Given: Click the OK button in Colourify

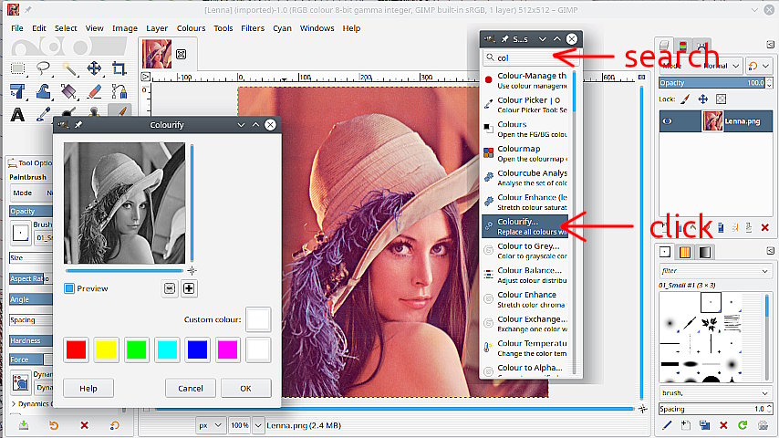Looking at the screenshot, I should [x=245, y=388].
